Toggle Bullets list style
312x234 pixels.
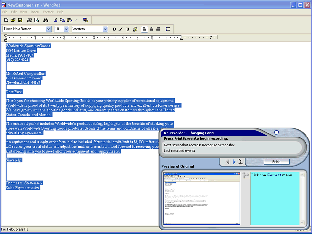168,29
